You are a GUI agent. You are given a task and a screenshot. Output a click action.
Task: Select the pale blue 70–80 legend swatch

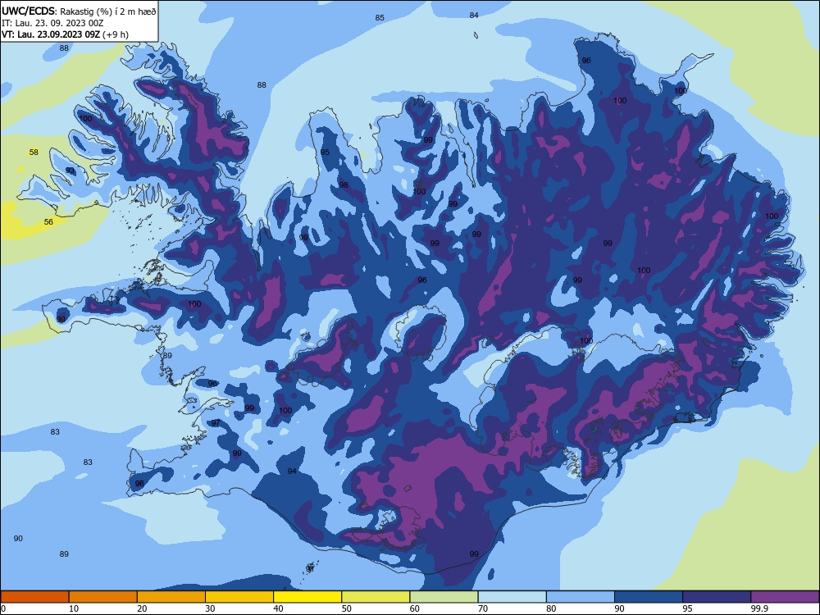(512, 597)
